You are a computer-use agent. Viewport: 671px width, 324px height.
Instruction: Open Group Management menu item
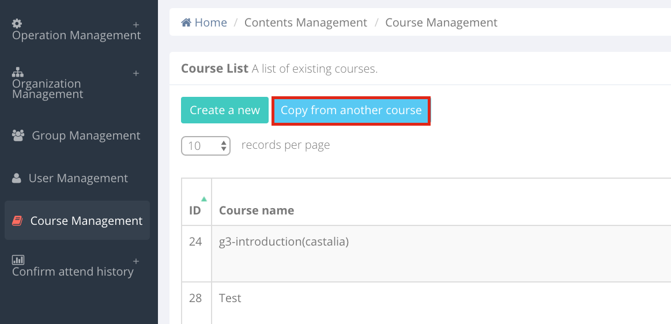click(77, 135)
